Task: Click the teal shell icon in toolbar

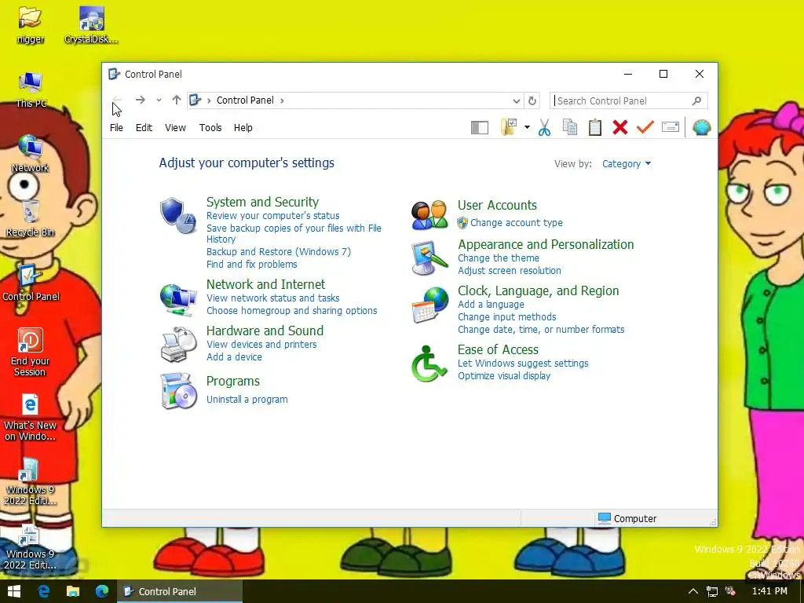Action: point(701,128)
